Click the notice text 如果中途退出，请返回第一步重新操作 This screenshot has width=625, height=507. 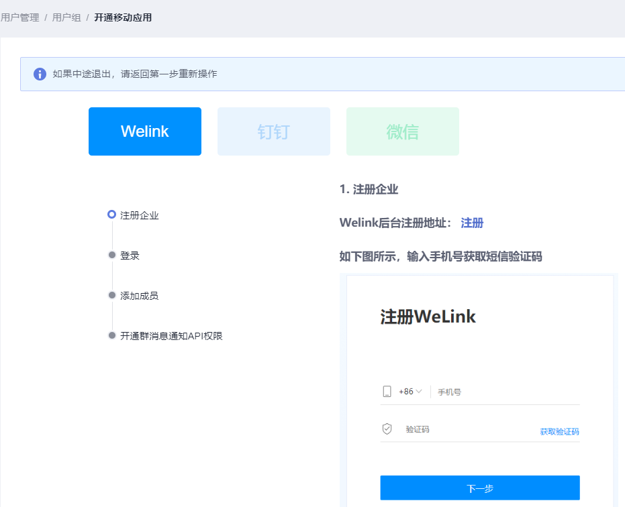tap(135, 74)
